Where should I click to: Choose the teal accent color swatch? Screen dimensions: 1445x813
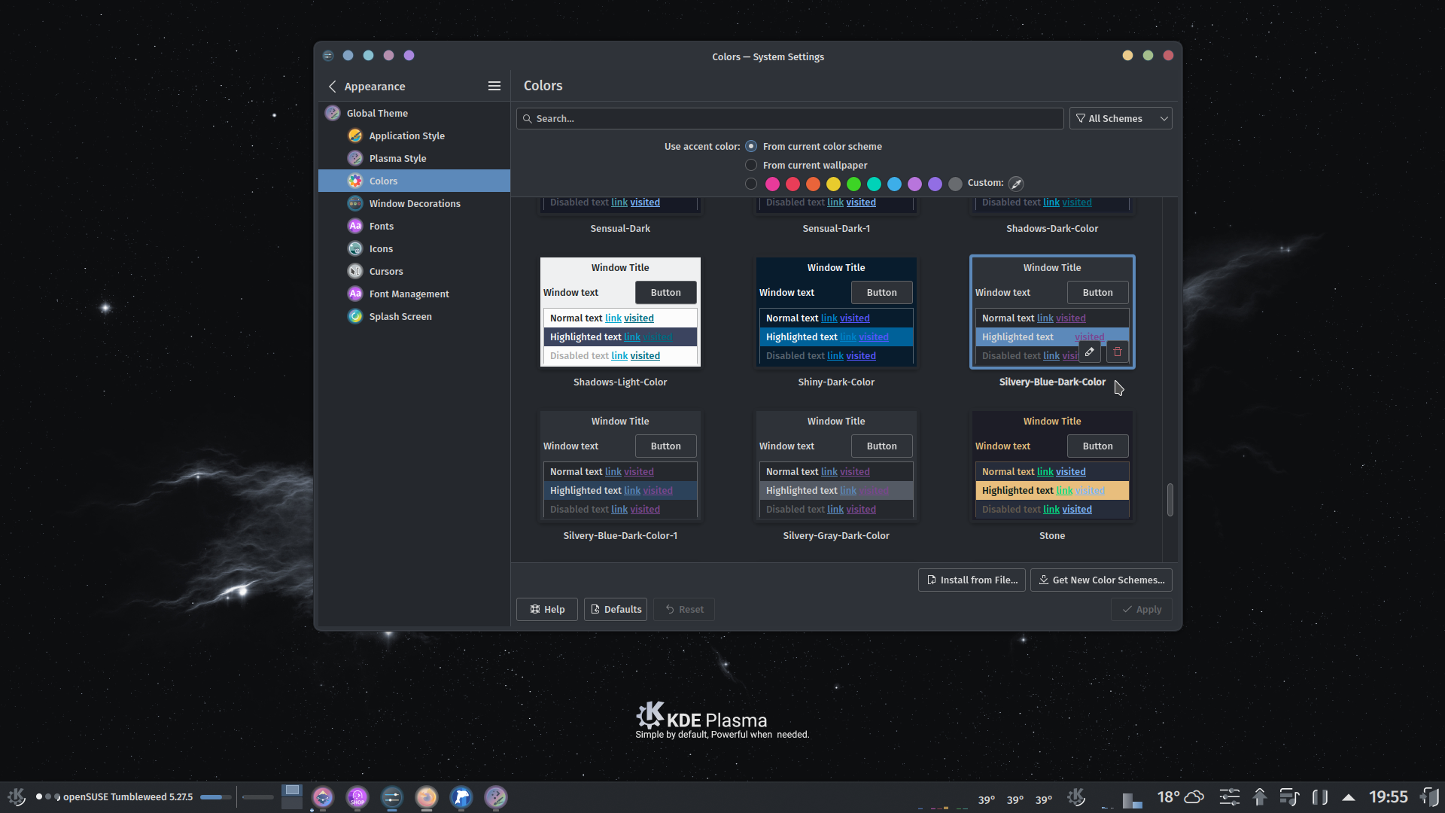(x=874, y=184)
